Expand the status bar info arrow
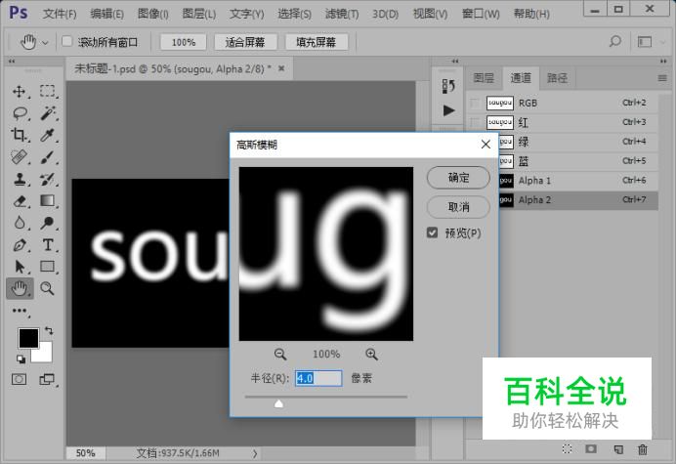676x464 pixels. 255,453
